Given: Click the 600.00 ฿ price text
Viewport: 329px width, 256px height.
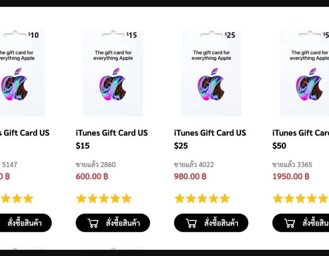Looking at the screenshot, I should point(92,176).
